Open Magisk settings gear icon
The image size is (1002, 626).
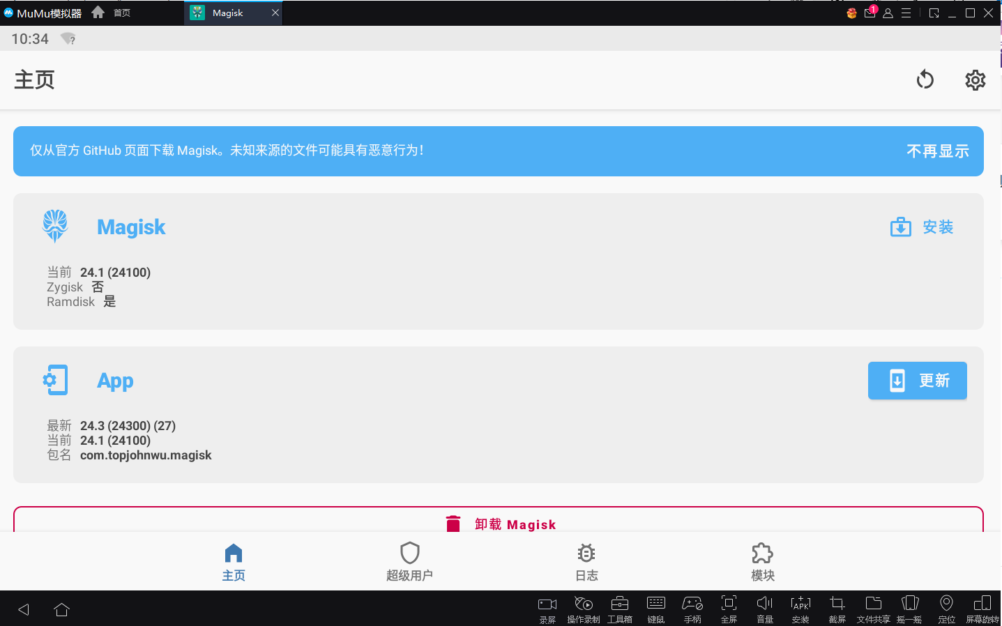975,80
